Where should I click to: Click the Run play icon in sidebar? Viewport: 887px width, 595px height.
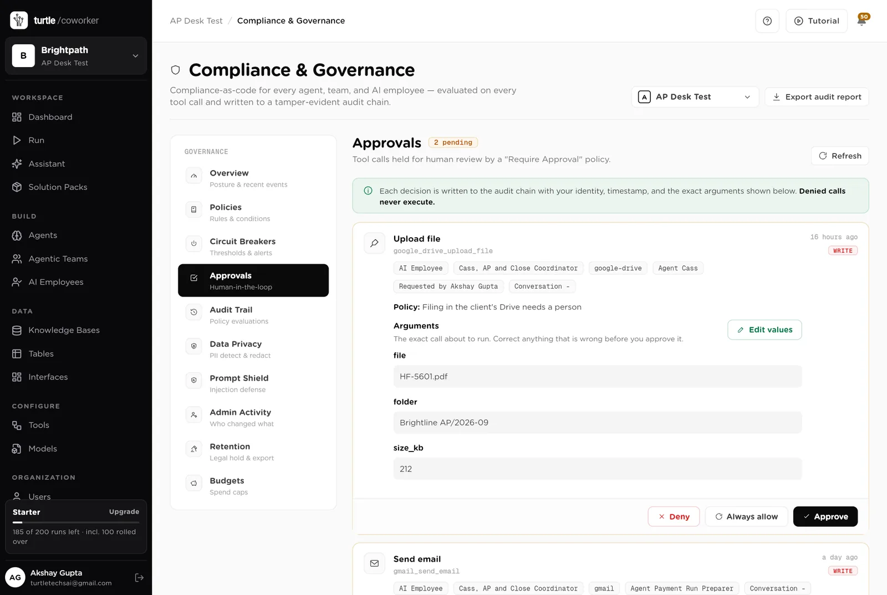[x=17, y=140]
